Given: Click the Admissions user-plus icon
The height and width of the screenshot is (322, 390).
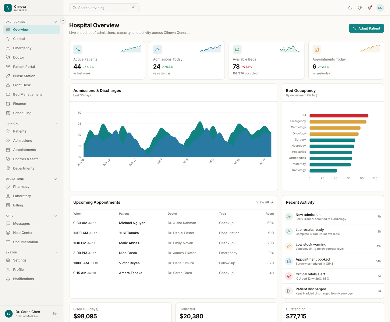Looking at the screenshot, I should pos(8,141).
